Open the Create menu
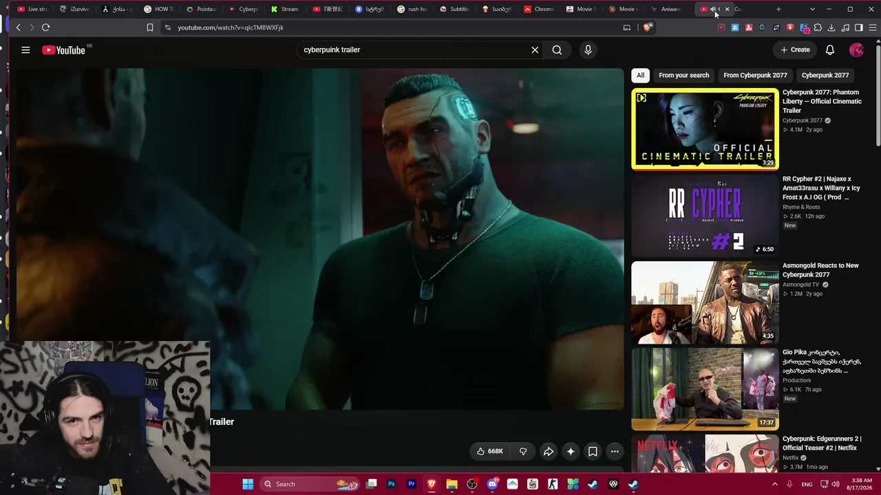 pyautogui.click(x=795, y=49)
